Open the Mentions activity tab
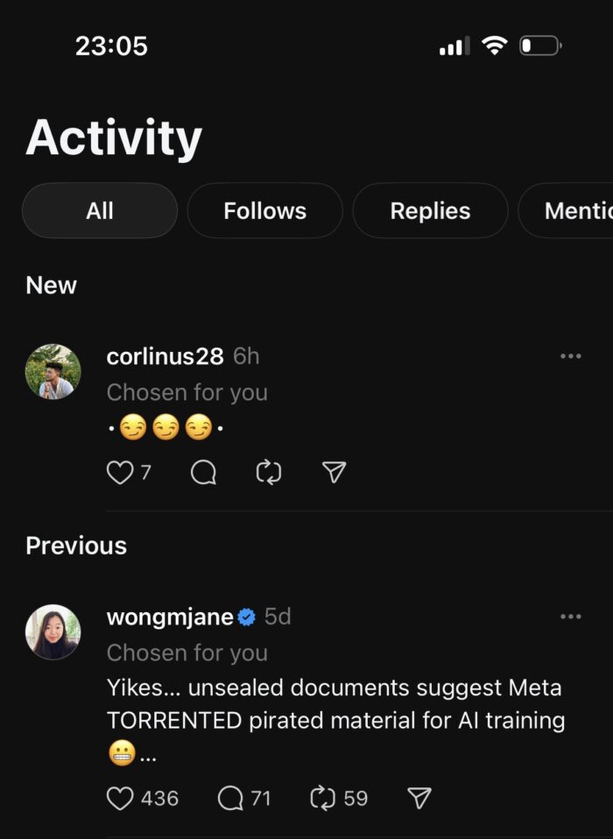This screenshot has width=613, height=839. (x=574, y=211)
